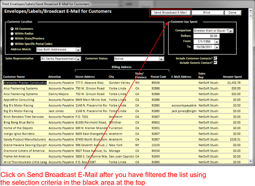Click San Juan Capistrano city cell
The width and height of the screenshot is (255, 186).
[121, 157]
